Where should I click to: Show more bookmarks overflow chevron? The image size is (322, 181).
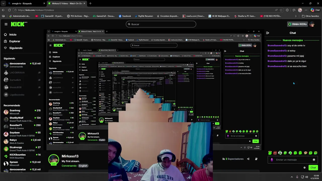coord(296,16)
